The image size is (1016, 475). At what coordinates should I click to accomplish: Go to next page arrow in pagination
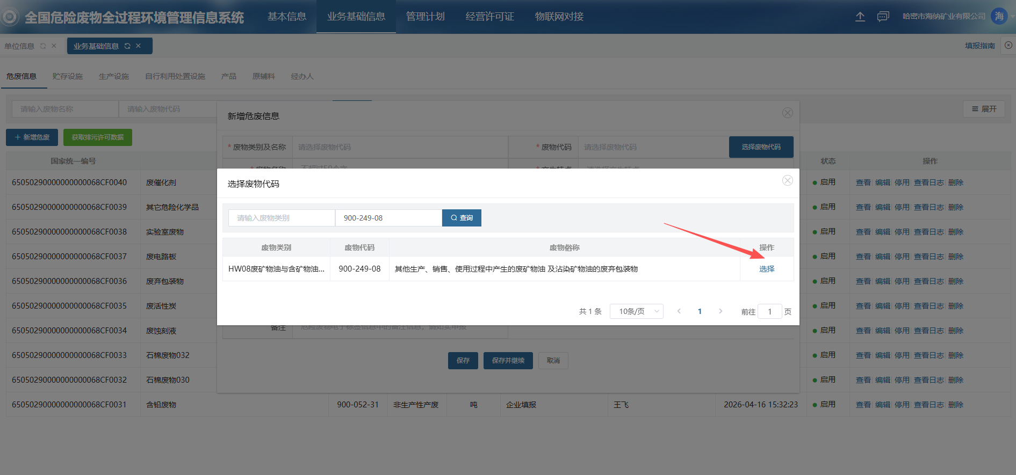[x=720, y=311]
